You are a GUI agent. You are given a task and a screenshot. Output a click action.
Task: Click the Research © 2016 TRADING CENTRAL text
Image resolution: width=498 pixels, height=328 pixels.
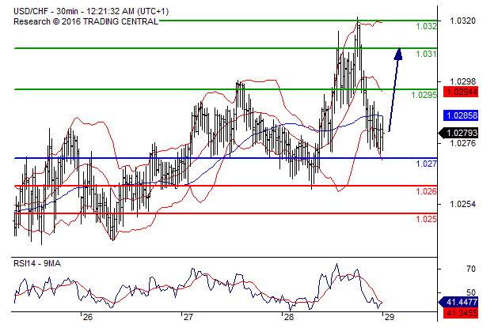(x=86, y=21)
